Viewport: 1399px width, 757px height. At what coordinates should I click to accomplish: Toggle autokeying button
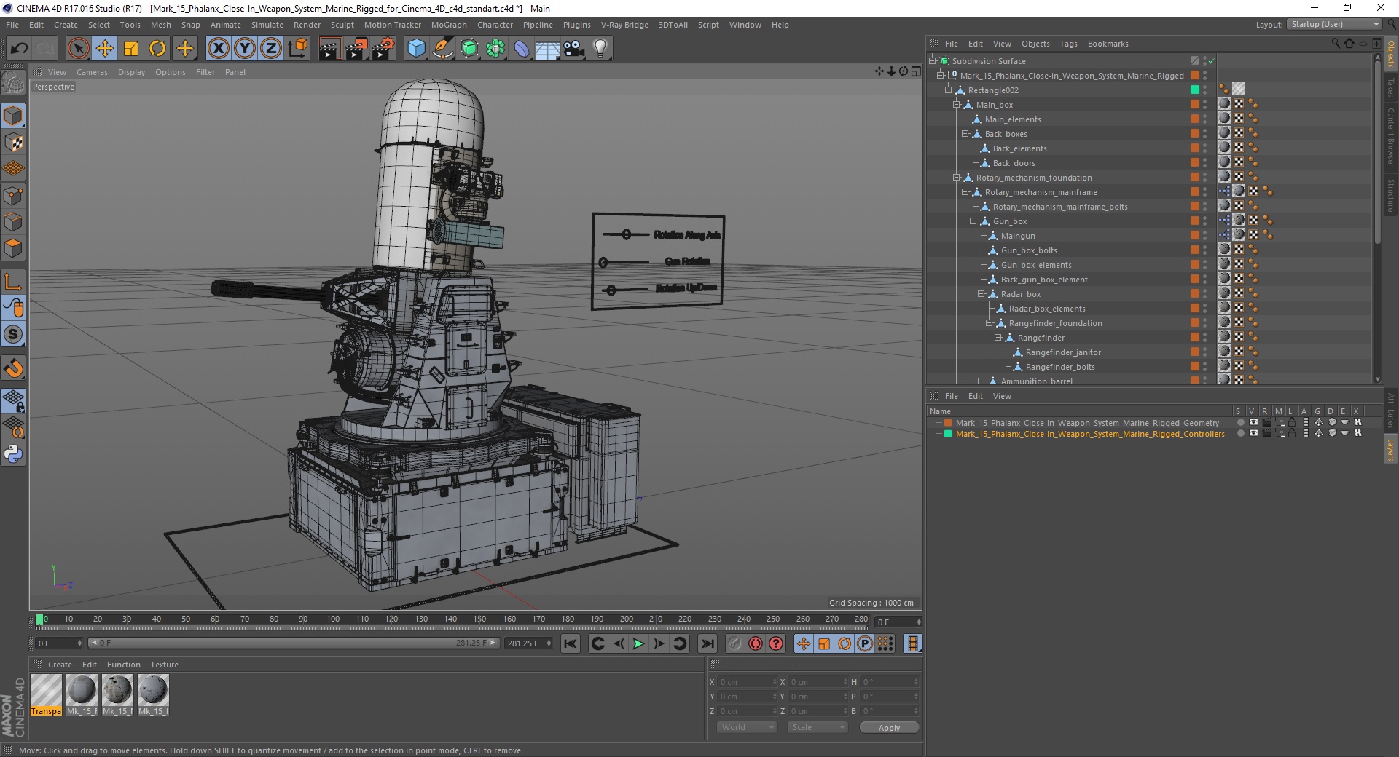coord(756,643)
